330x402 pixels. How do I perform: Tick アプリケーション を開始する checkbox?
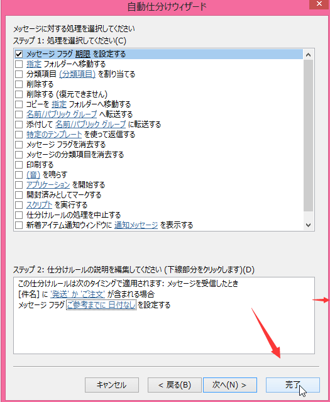[x=19, y=184]
